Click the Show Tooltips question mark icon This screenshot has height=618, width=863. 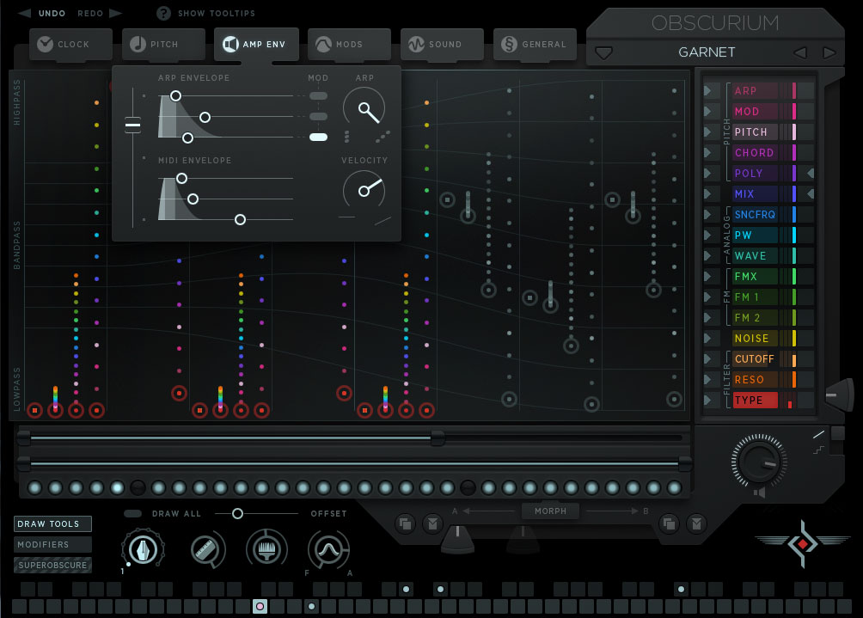click(x=163, y=13)
